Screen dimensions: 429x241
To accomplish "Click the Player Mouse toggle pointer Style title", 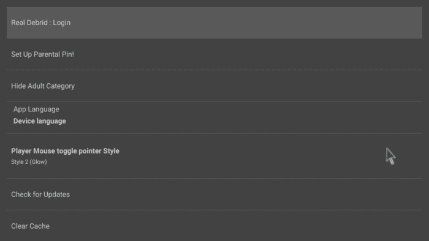I will (65, 151).
